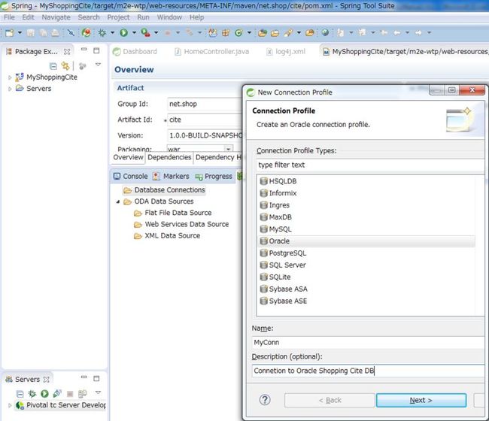Switch to Progress view tab
The image size is (489, 421).
(214, 177)
